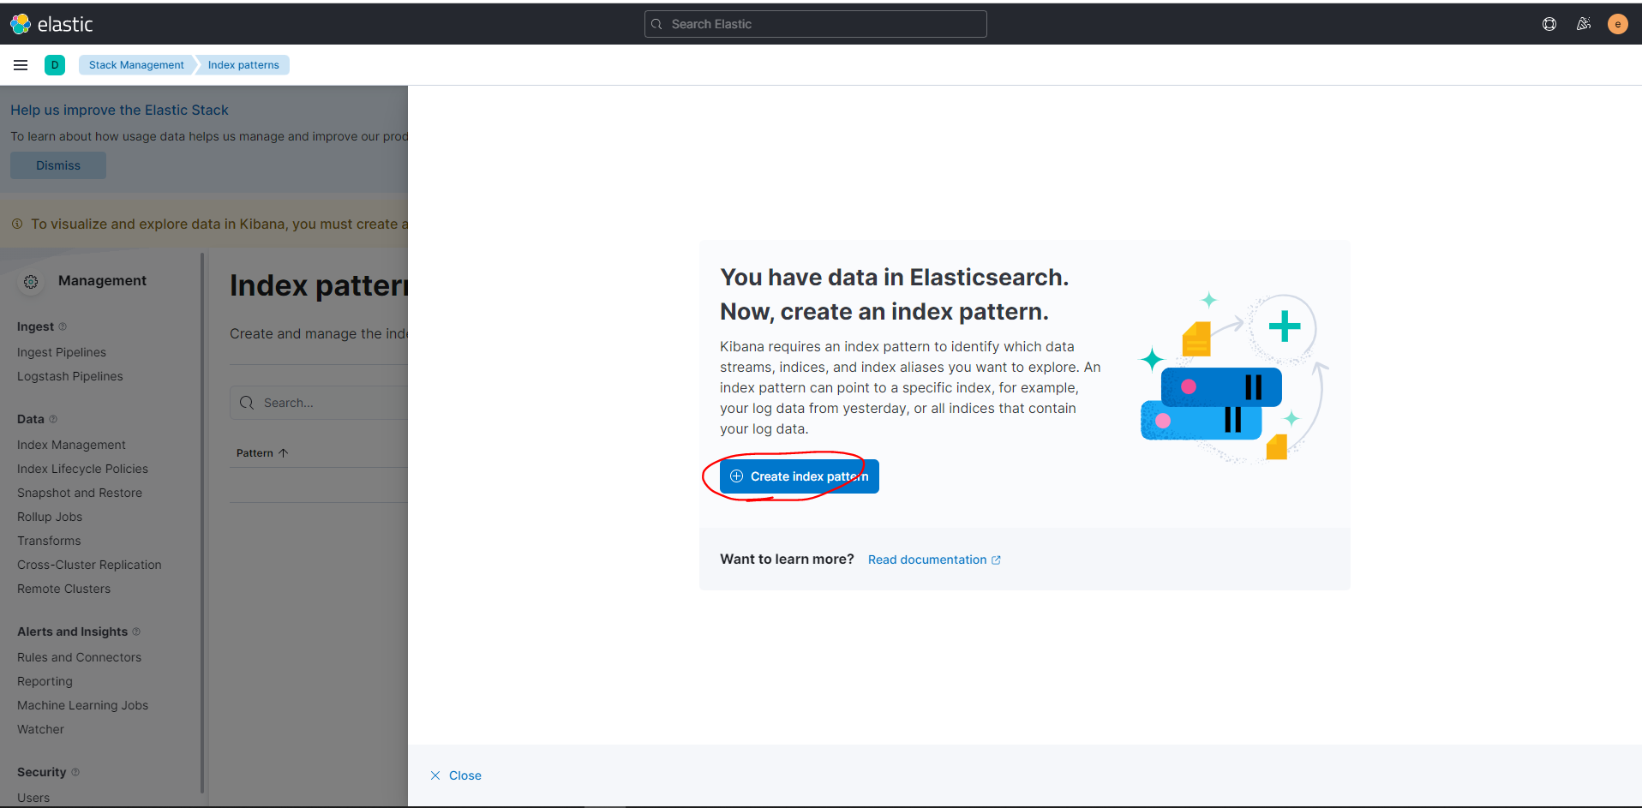This screenshot has width=1642, height=808.
Task: Open Snapshot and Restore
Action: pyautogui.click(x=80, y=493)
